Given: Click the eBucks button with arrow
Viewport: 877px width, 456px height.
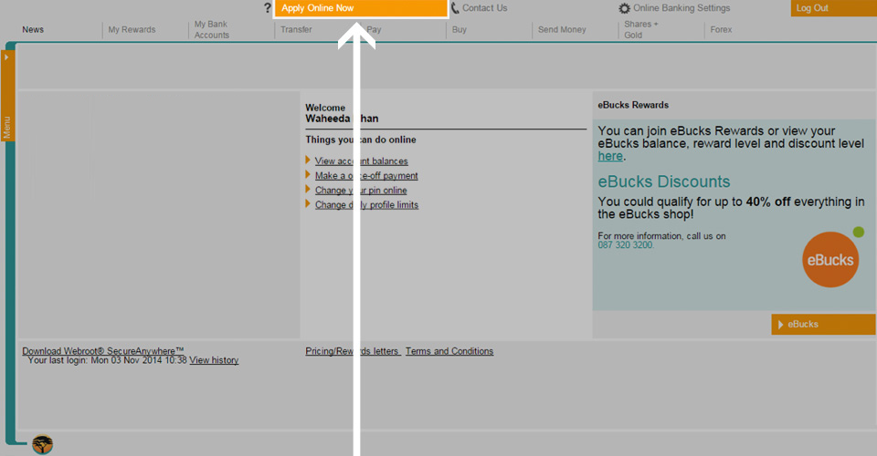Looking at the screenshot, I should 823,325.
